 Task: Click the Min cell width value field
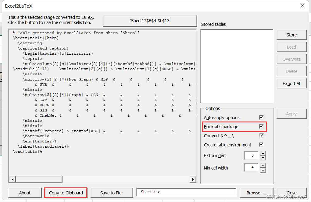[251, 168]
